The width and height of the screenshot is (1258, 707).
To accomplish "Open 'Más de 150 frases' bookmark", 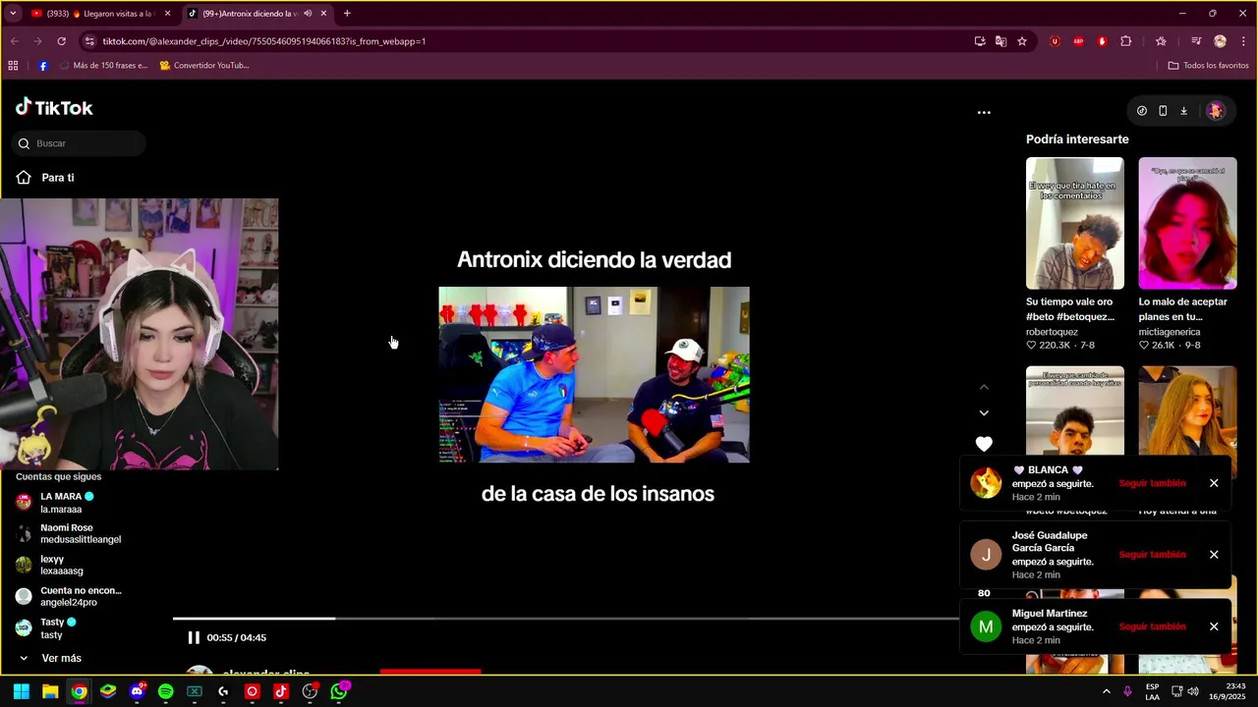I will coord(103,66).
